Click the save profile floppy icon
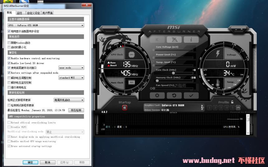Image resolution: width=268 pixels, height=167 pixels. tap(238, 108)
